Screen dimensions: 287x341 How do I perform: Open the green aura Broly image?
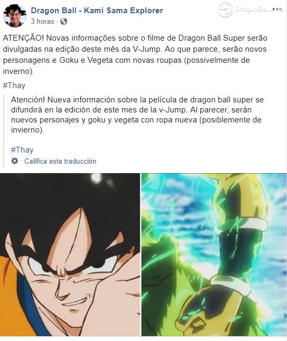coord(214,254)
